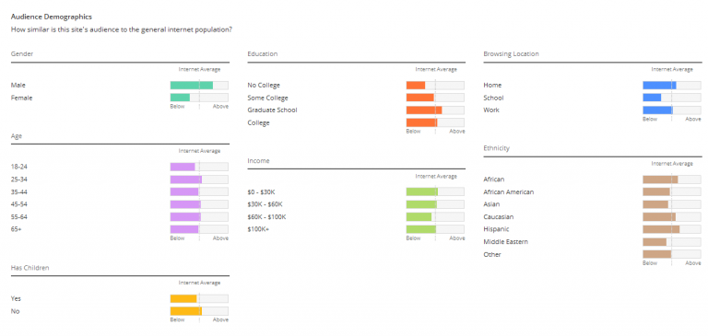Click the No College education bar
Screen dimensions: 708x336
(x=435, y=86)
